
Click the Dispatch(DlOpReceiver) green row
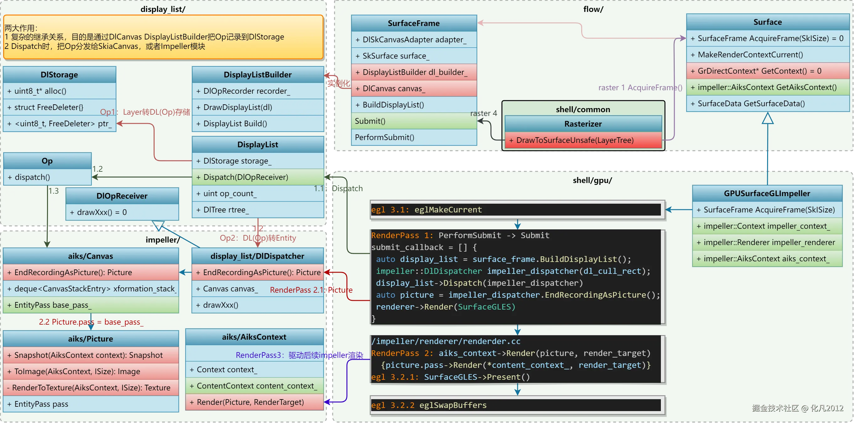point(258,177)
